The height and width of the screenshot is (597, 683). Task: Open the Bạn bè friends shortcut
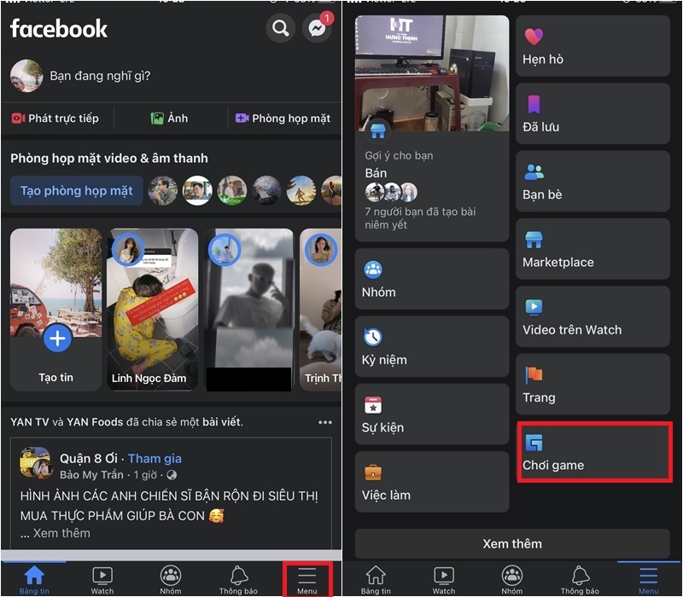tap(593, 182)
